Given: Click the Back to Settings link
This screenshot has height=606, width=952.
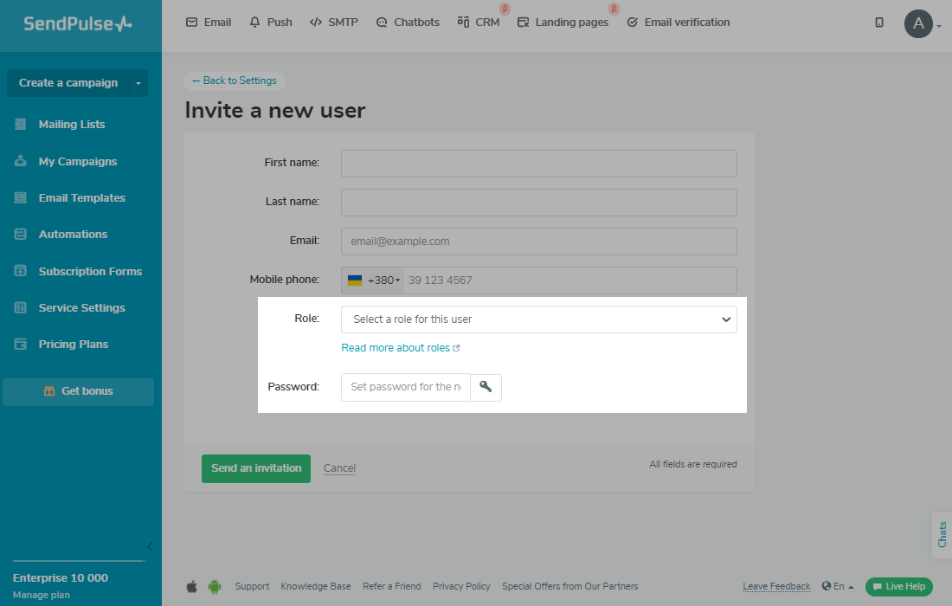Looking at the screenshot, I should [235, 81].
